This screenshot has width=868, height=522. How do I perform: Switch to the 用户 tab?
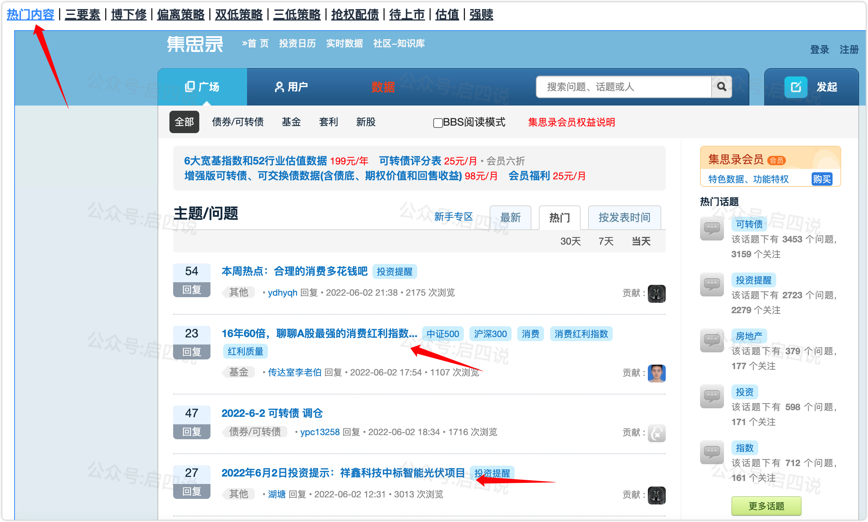[291, 87]
